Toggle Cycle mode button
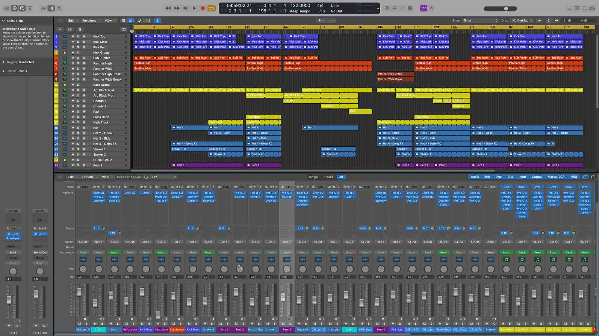Screen dimensions: 599x336 pyautogui.click(x=211, y=8)
